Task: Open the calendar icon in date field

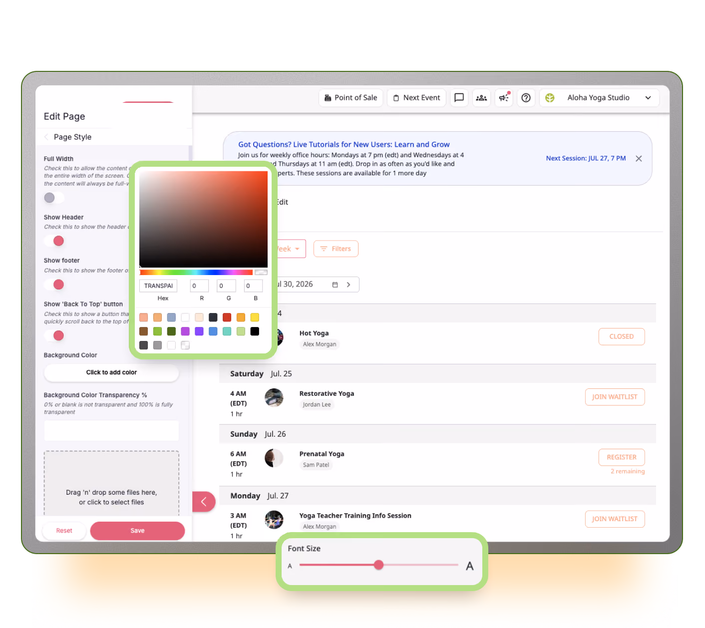Action: coord(335,285)
